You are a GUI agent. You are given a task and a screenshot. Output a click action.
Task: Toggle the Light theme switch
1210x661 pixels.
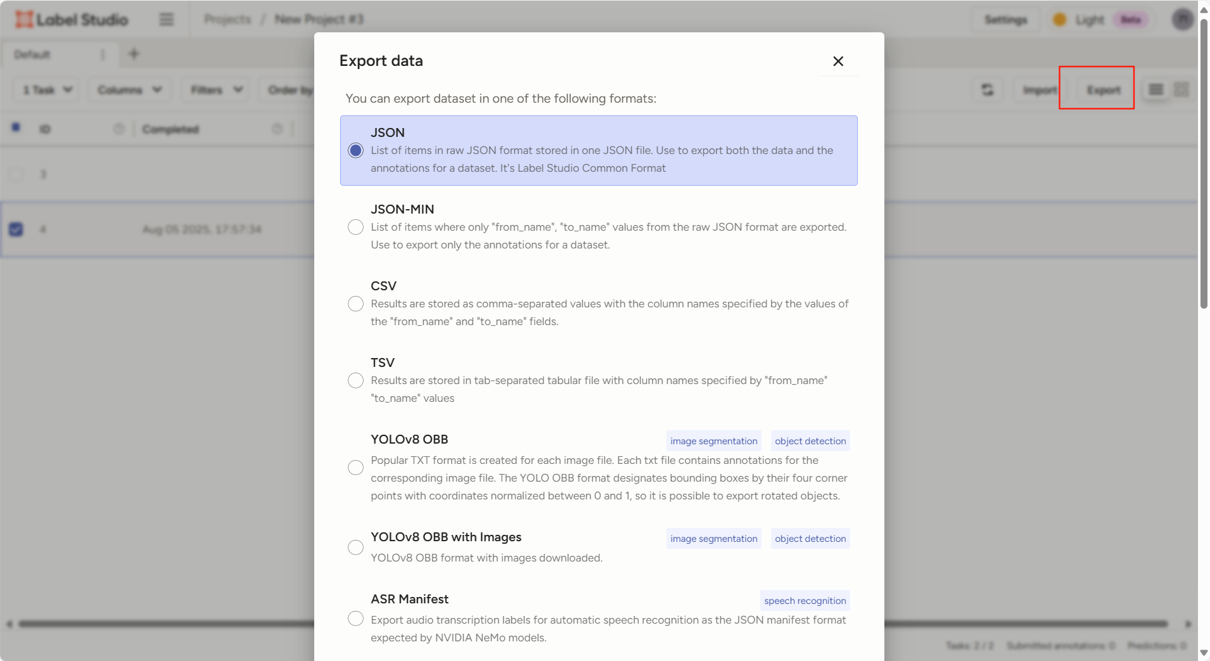coord(1101,20)
